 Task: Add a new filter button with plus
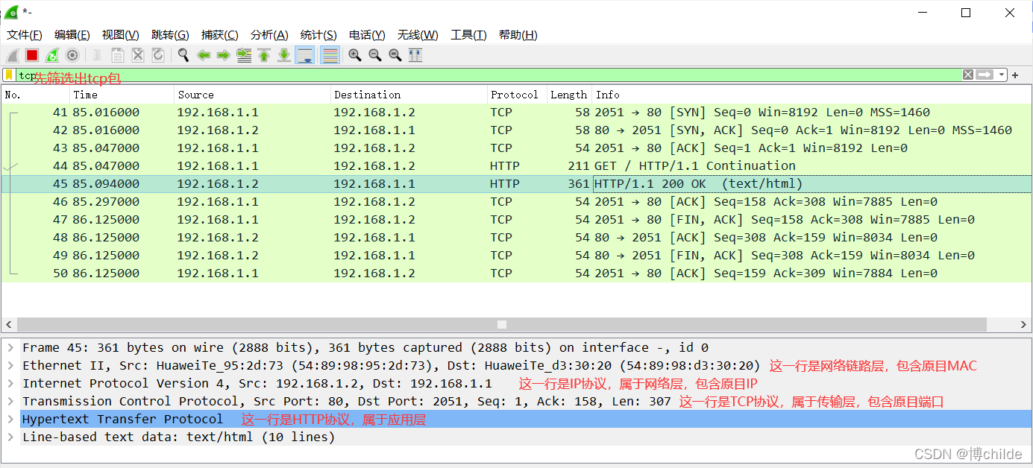[x=1015, y=75]
